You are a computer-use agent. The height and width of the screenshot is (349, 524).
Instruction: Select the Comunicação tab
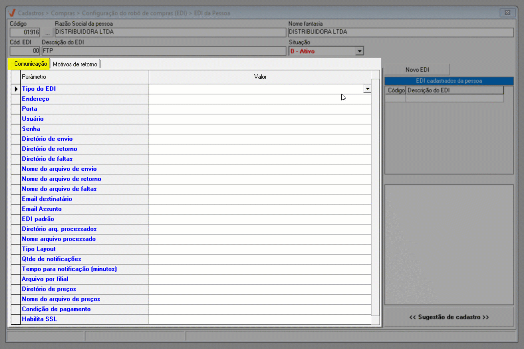[x=30, y=64]
